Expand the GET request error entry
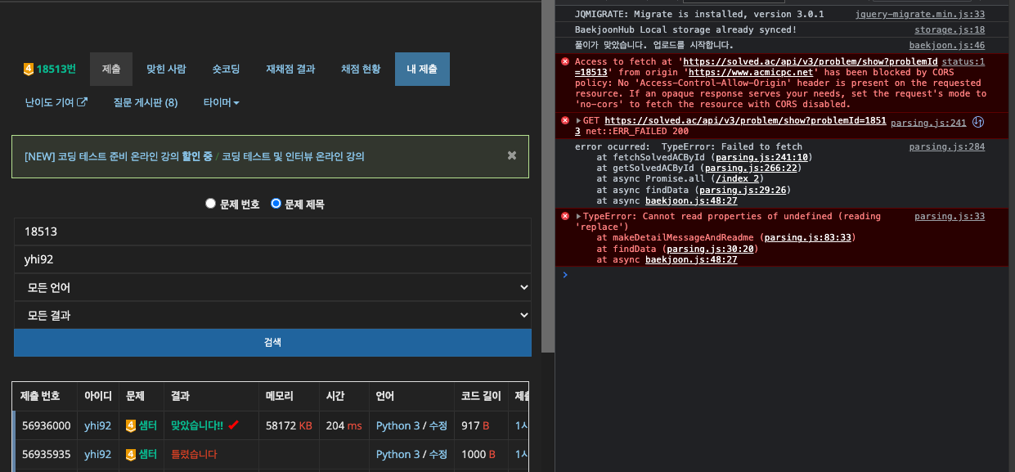Image resolution: width=1015 pixels, height=472 pixels. 579,120
